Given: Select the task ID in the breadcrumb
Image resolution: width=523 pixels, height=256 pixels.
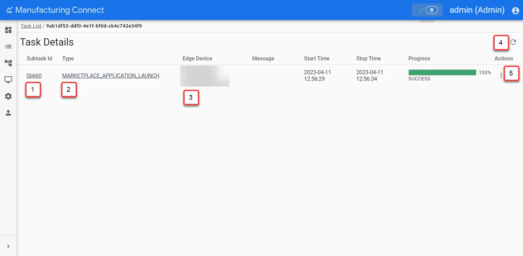Looking at the screenshot, I should point(94,26).
